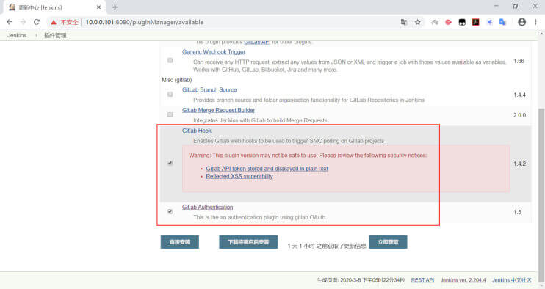Check the Generic Webhook Trigger checkbox
The image size is (545, 289).
tap(170, 60)
